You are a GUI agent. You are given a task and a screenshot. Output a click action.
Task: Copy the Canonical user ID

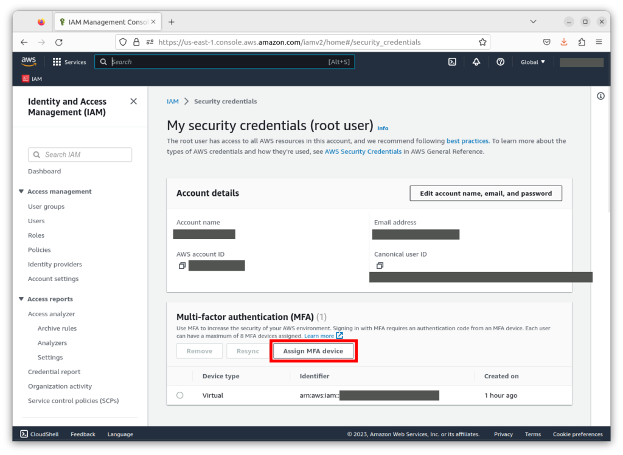(x=380, y=265)
